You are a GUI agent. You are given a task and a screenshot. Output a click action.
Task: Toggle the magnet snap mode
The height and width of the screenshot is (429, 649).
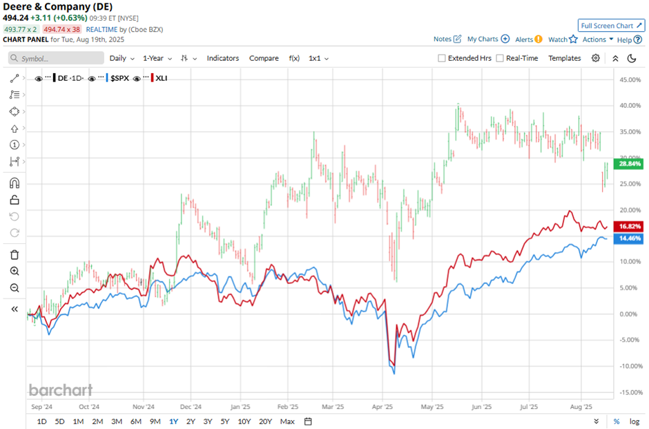(x=14, y=183)
